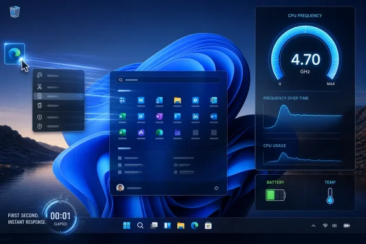Image resolution: width=366 pixels, height=244 pixels.
Task: Select the highlighted context menu entry
Action: coord(58,96)
